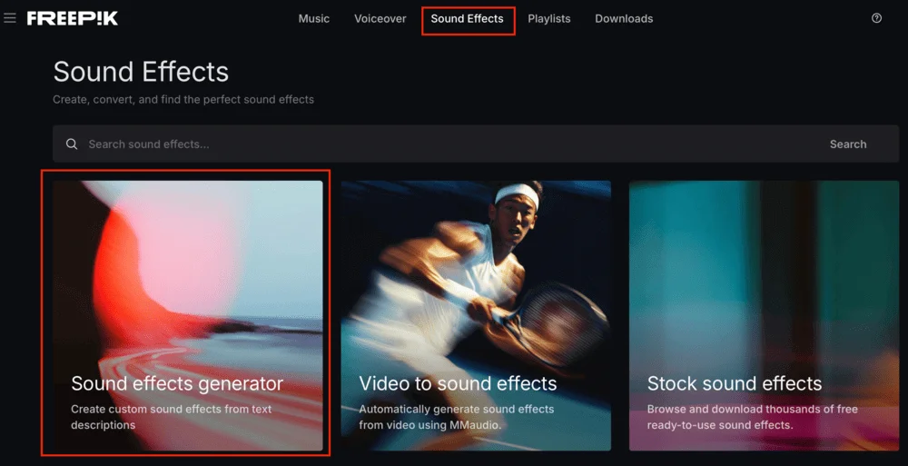The image size is (908, 466).
Task: Click the 'Create custom sound effects' description
Action: coord(171,417)
